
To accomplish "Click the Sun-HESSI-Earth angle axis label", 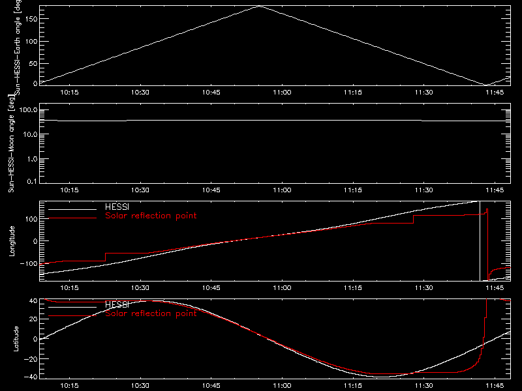I will point(18,48).
